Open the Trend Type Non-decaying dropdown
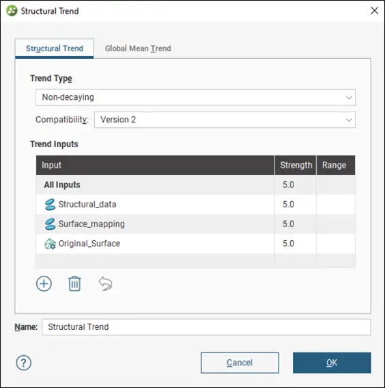The width and height of the screenshot is (385, 388). (195, 97)
